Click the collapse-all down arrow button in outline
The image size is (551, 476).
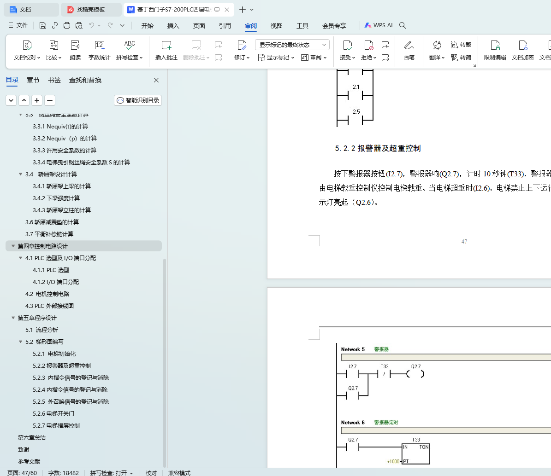pyautogui.click(x=11, y=100)
